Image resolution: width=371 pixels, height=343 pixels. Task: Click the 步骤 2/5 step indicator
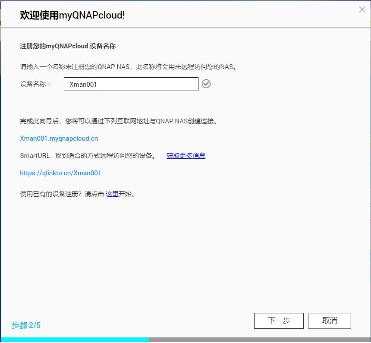point(27,325)
